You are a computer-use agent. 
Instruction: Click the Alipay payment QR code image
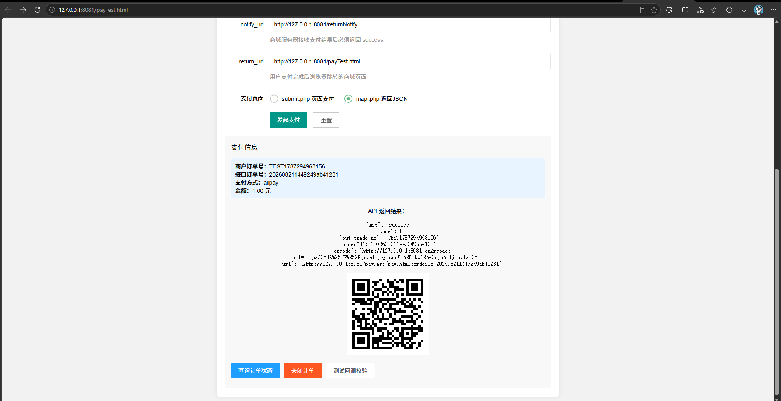point(388,314)
